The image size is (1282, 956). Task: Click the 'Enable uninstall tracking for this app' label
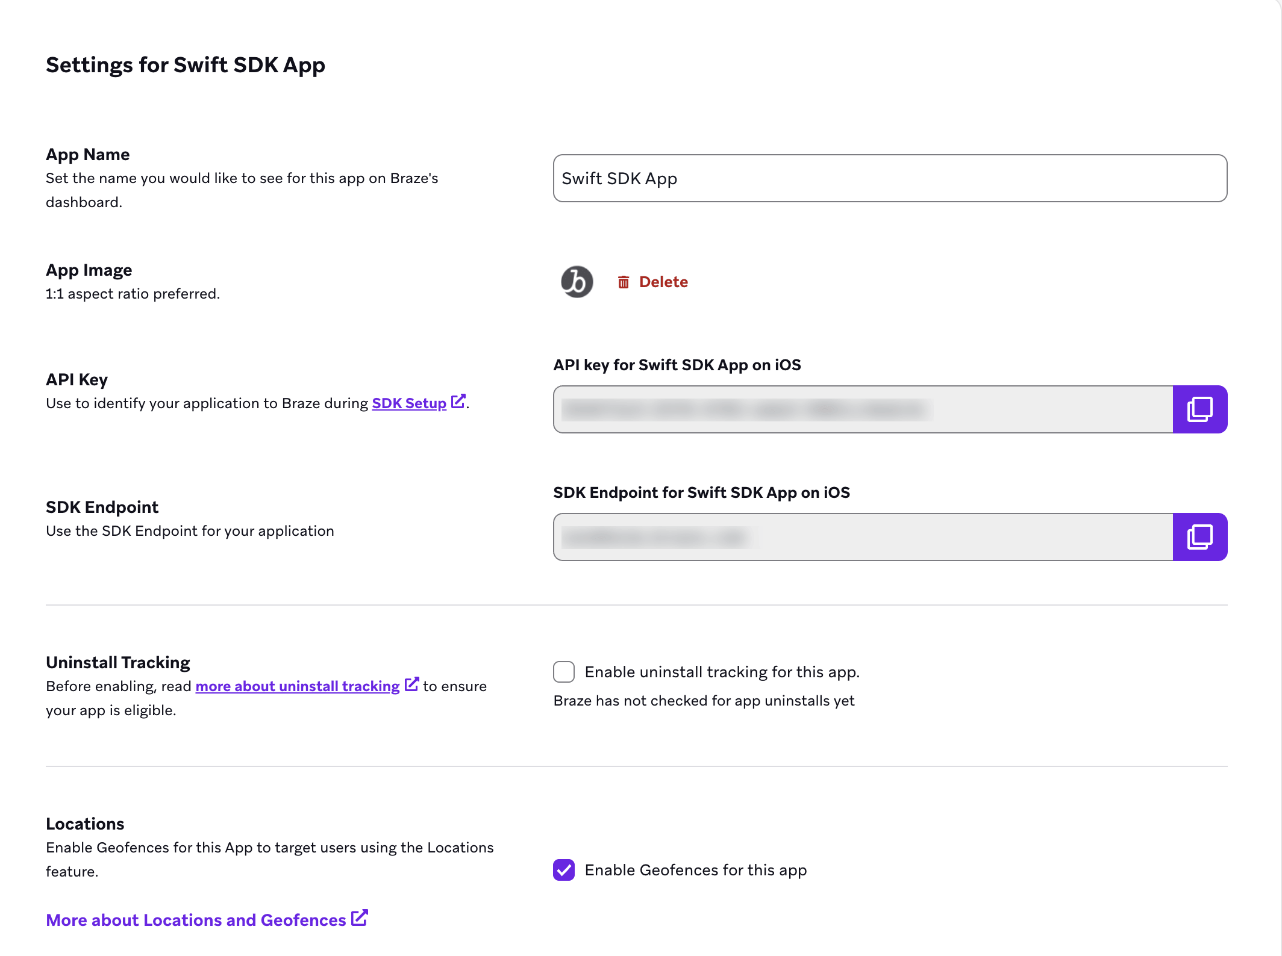722,672
